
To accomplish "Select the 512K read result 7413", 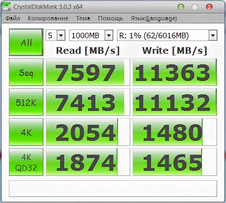I will click(88, 102).
